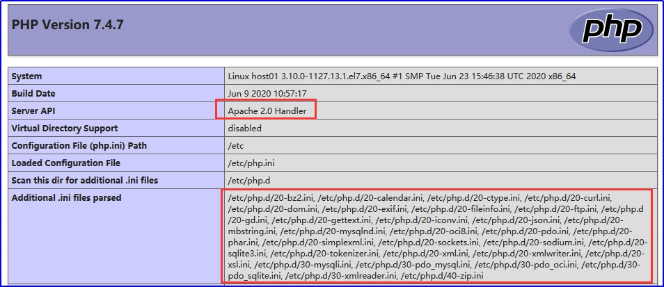
Task: Select the 'Apache 2.0 Handler' value
Action: click(x=267, y=111)
